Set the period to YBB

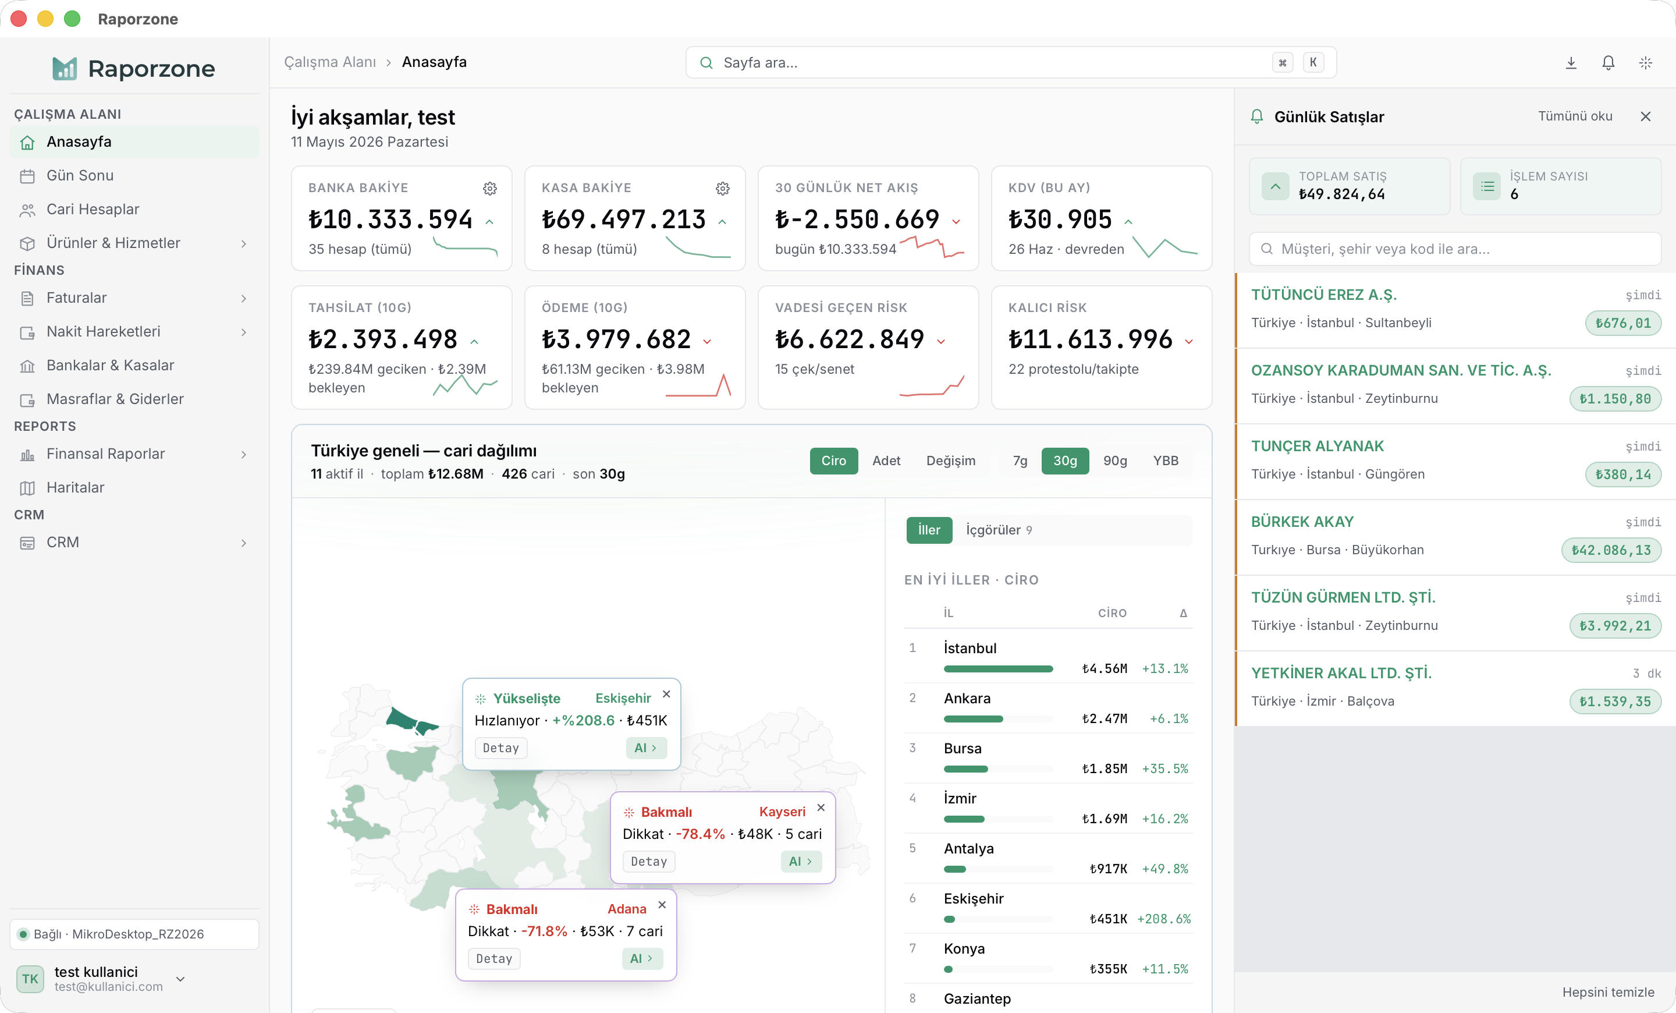1166,461
